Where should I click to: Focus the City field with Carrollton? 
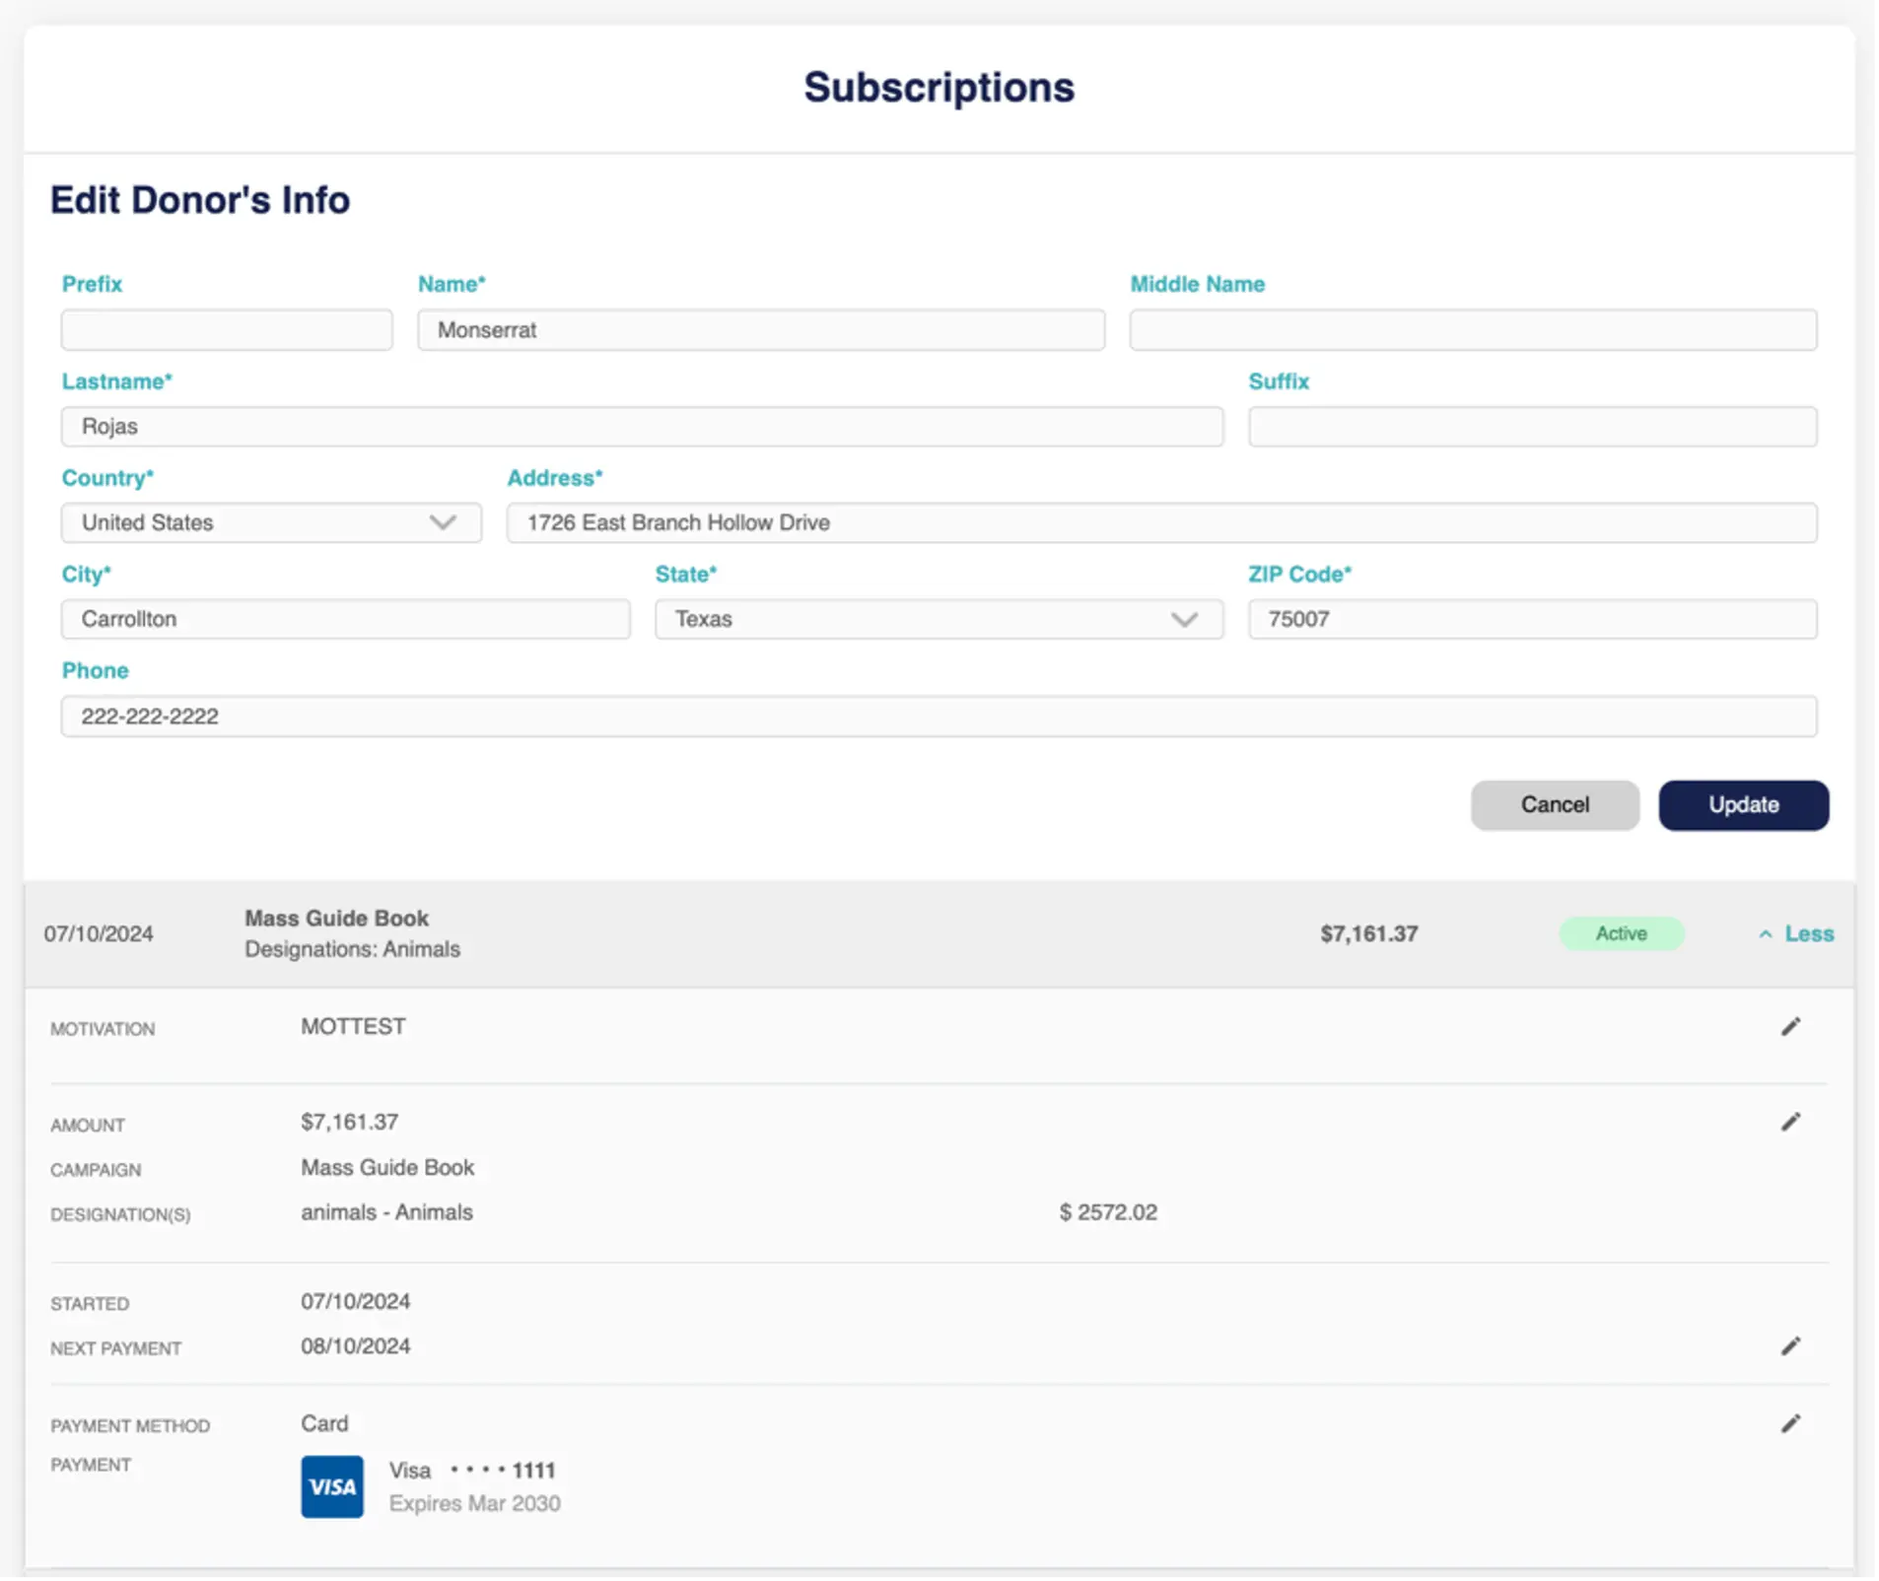345,619
